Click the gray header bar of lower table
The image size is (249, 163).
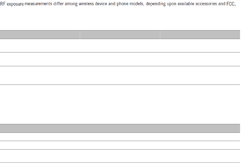tap(120, 128)
